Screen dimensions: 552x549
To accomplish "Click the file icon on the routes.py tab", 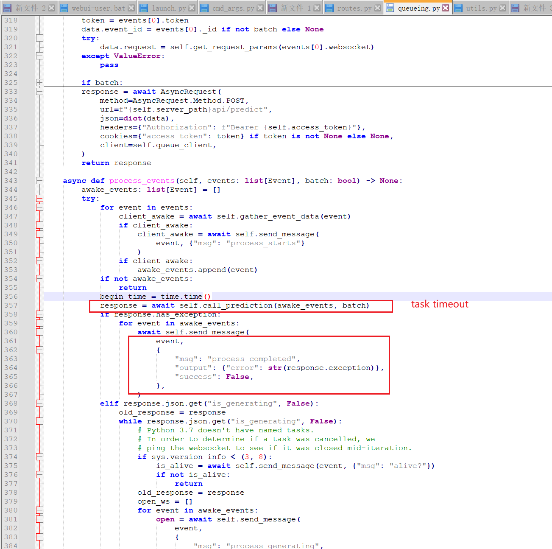I will [x=330, y=7].
